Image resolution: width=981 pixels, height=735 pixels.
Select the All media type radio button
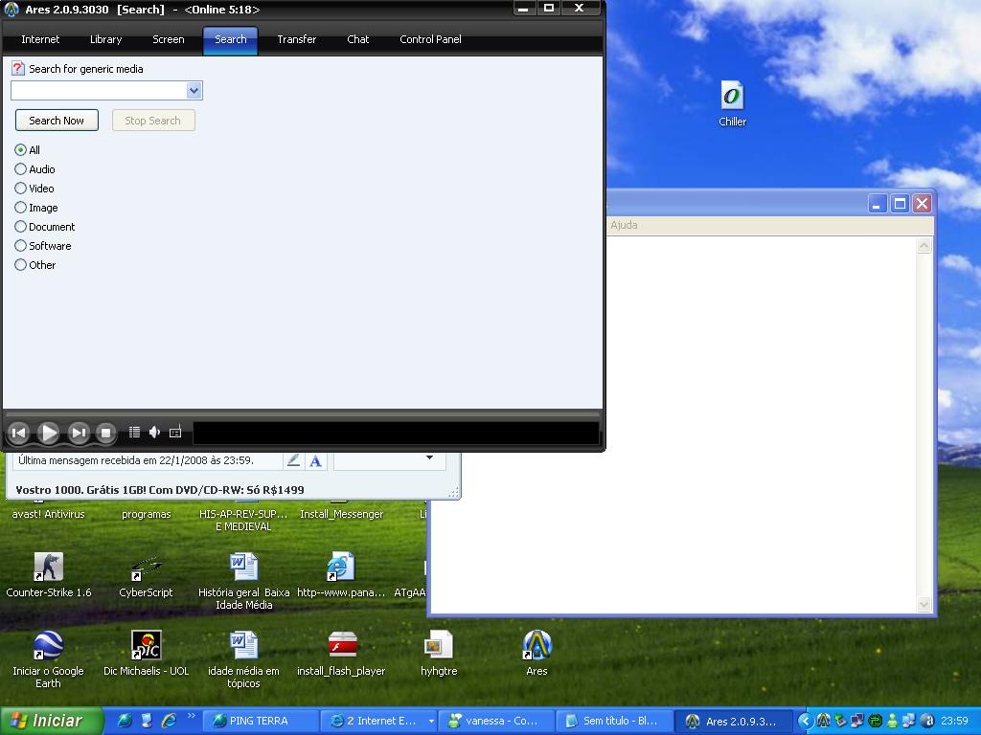[21, 150]
